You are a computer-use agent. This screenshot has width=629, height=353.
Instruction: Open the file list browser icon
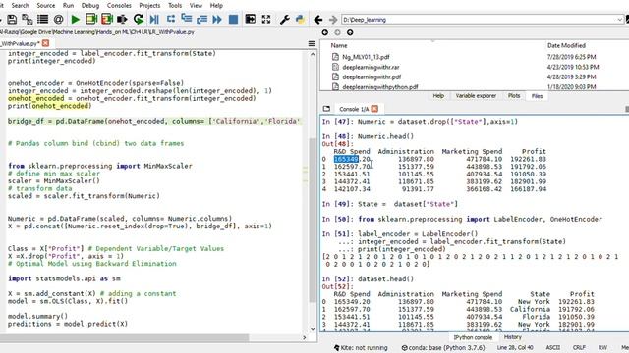click(x=42, y=20)
